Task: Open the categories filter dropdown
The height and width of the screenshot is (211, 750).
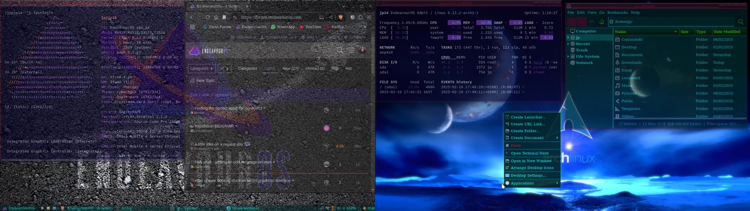Action: 202,68
